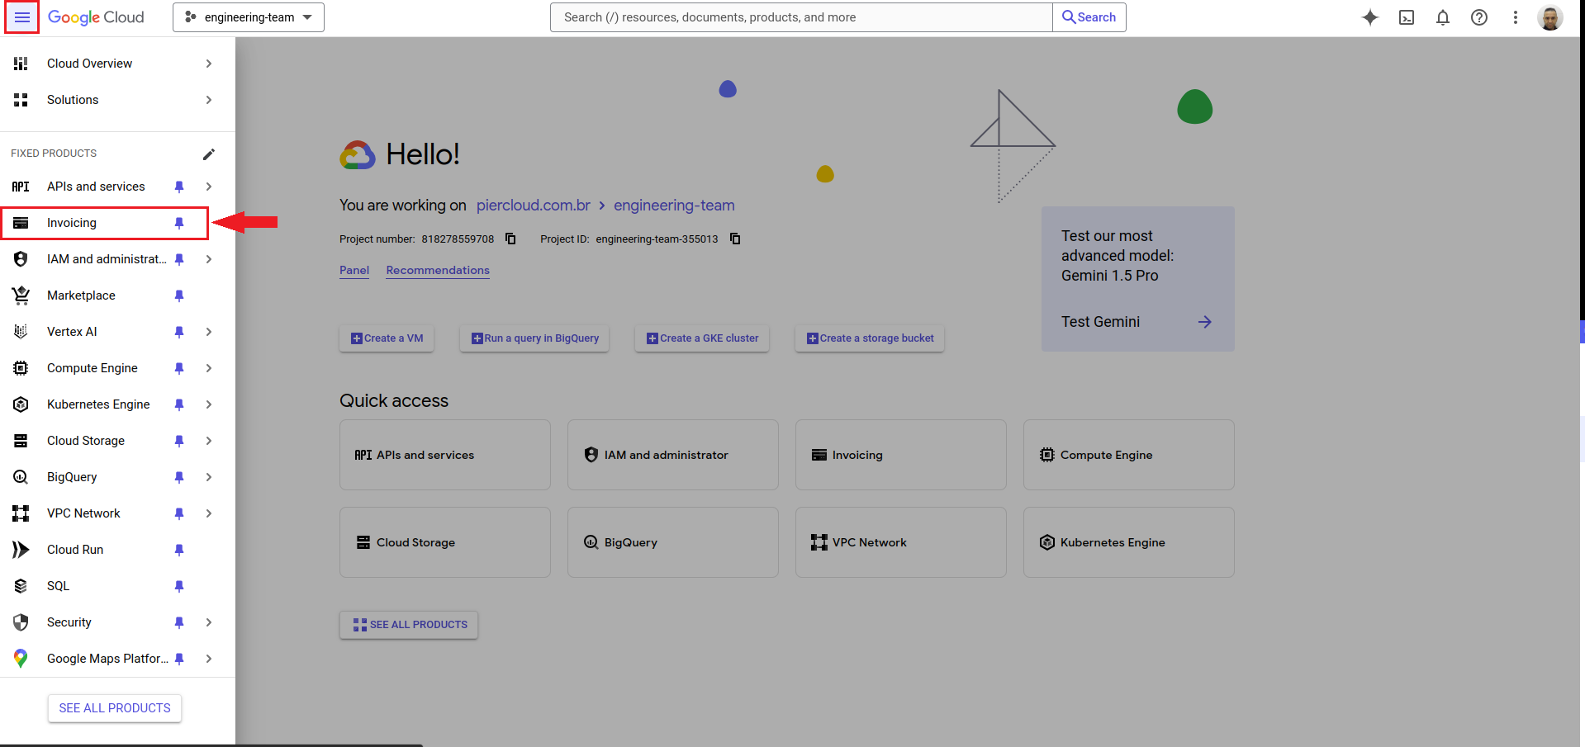This screenshot has height=747, width=1585.
Task: Expand the Cloud Overview submenu chevron
Action: [209, 64]
